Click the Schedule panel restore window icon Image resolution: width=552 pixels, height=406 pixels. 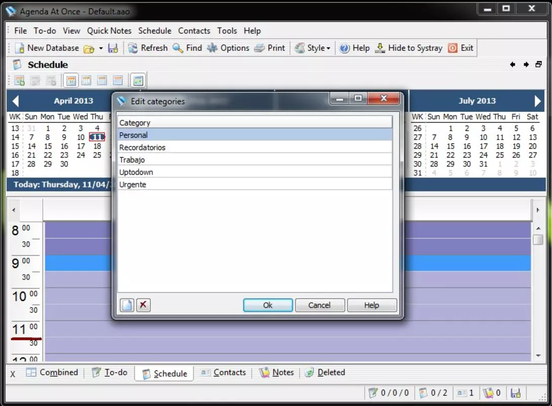[539, 64]
